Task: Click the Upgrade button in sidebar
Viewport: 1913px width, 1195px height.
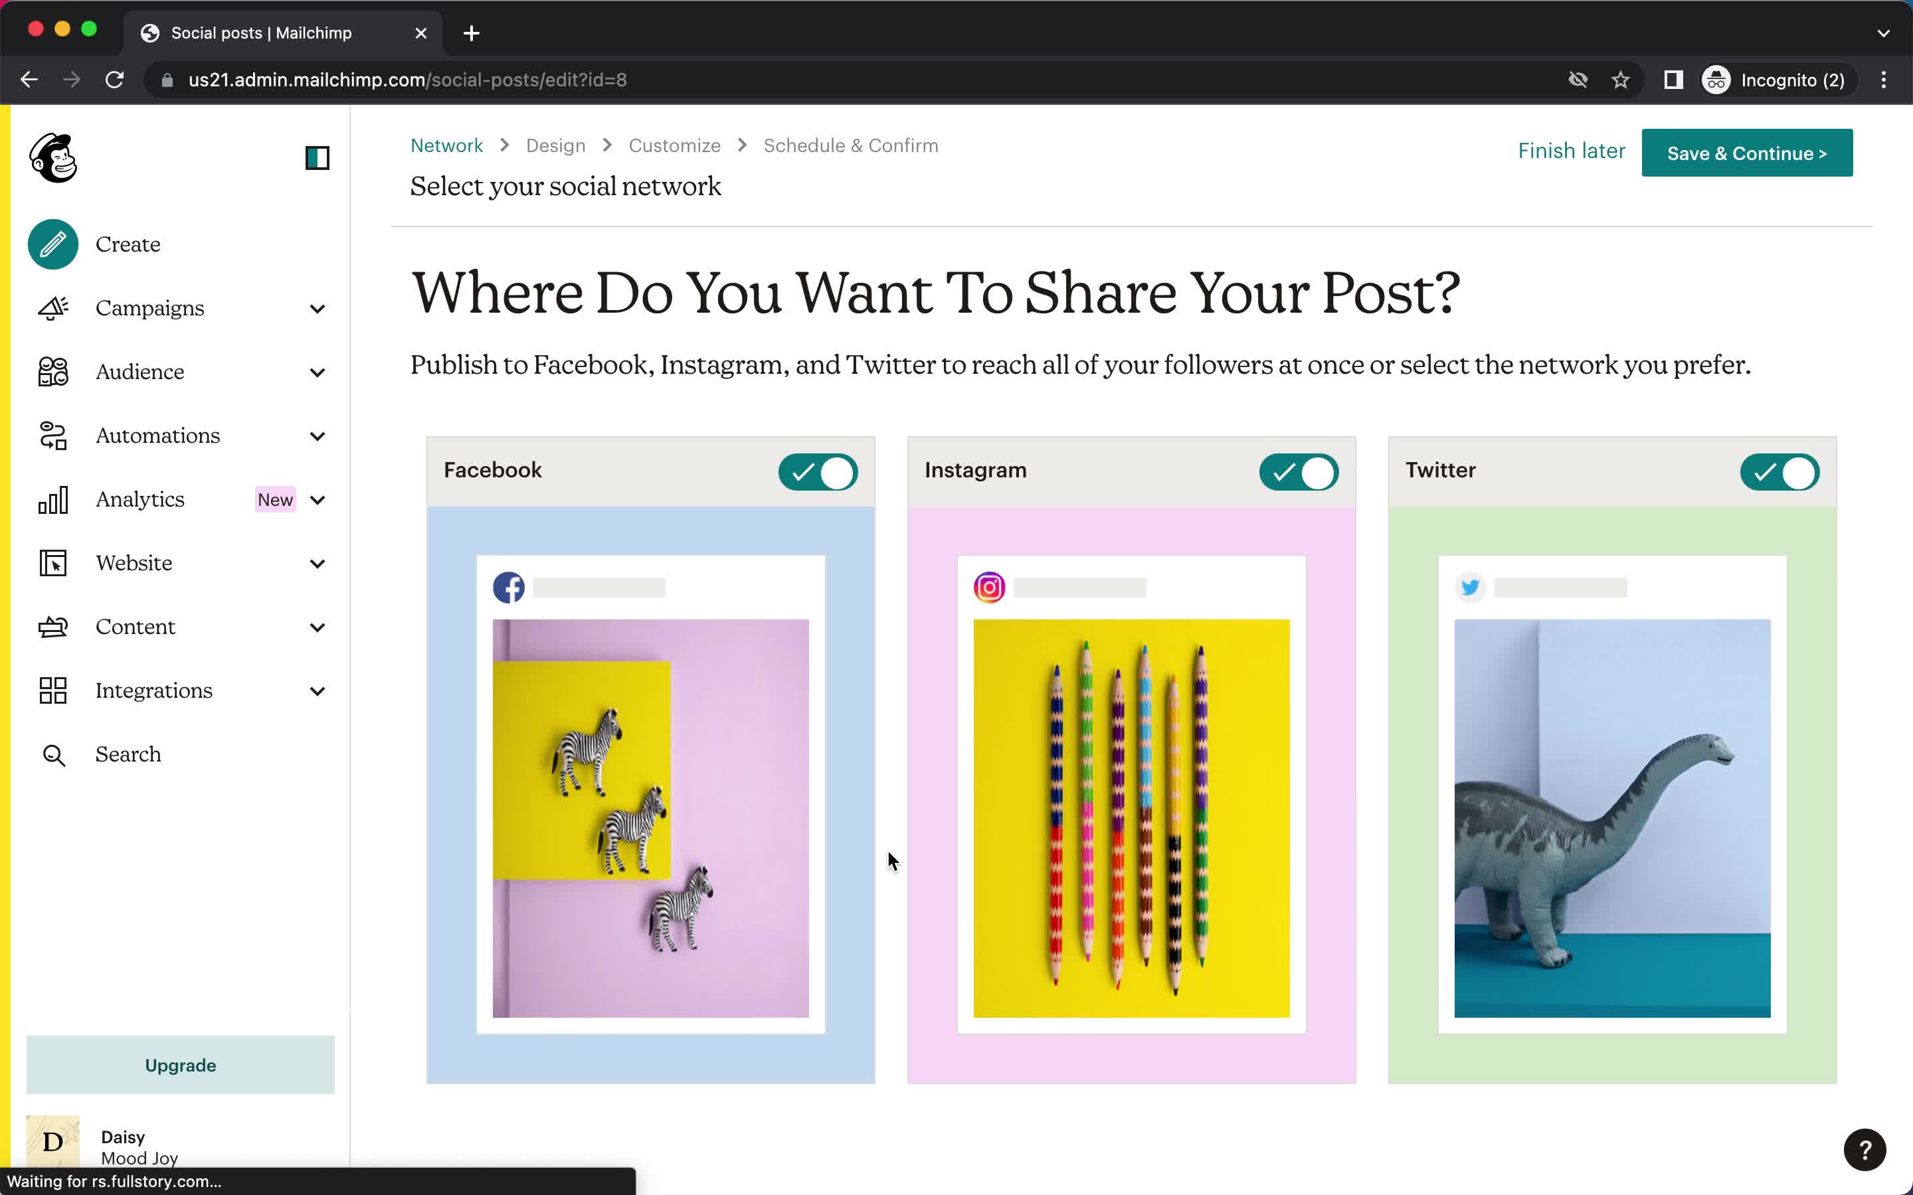Action: (181, 1064)
